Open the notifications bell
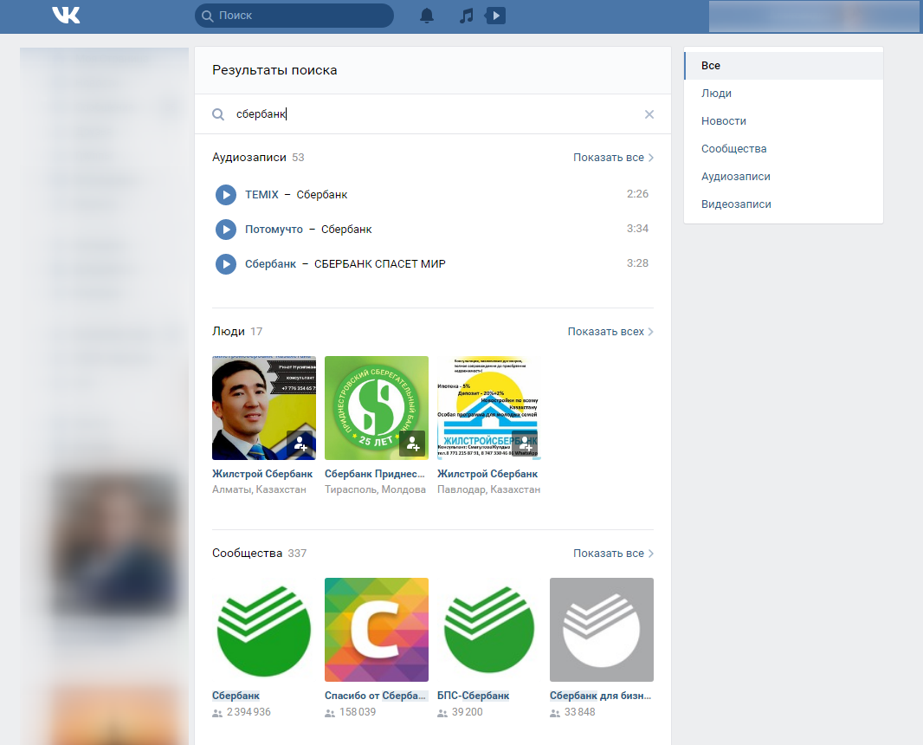923x745 pixels. (427, 16)
